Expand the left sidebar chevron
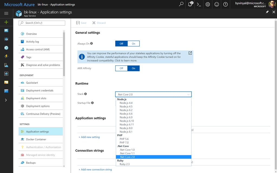The height and width of the screenshot is (173, 277). click(x=6, y=100)
